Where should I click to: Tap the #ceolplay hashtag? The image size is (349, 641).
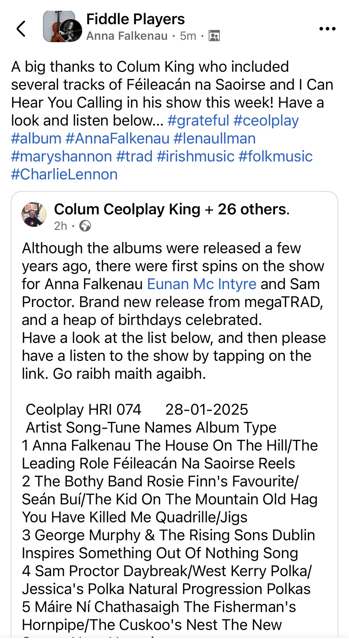266,120
